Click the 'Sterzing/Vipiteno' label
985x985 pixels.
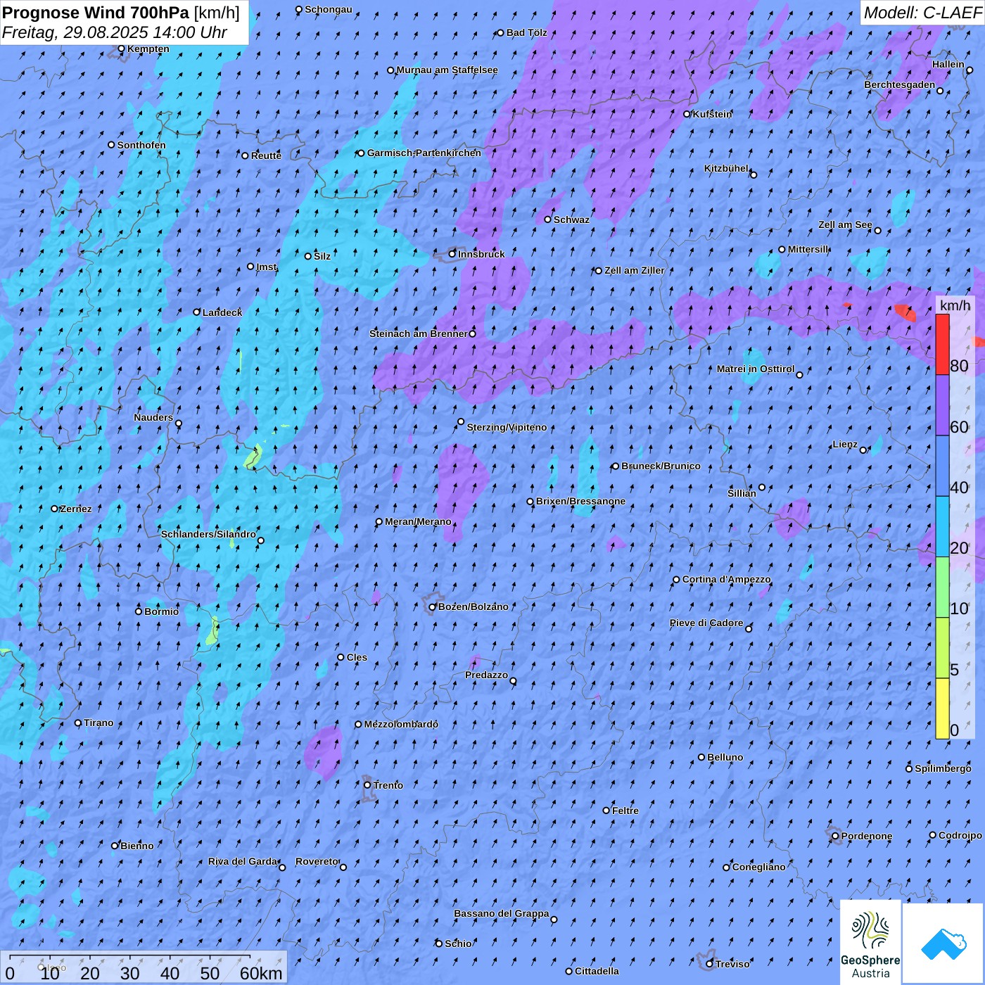pyautogui.click(x=507, y=427)
